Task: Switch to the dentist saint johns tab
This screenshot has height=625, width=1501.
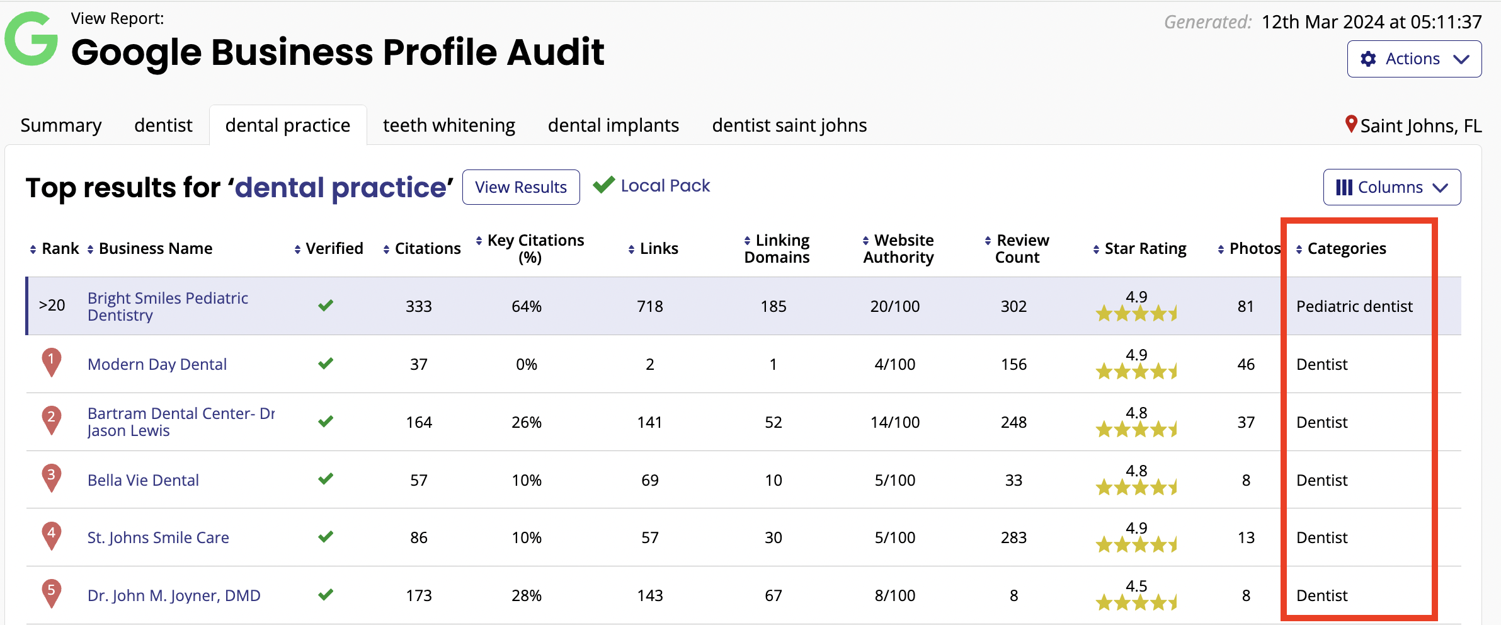Action: (x=789, y=125)
